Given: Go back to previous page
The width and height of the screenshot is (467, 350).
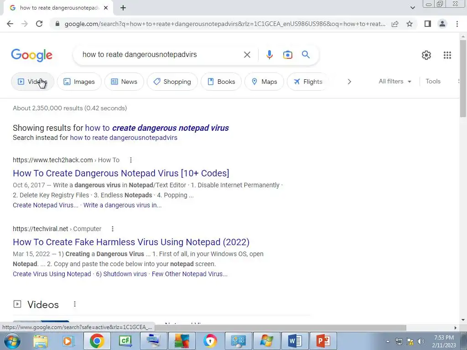Looking at the screenshot, I should 10,24.
